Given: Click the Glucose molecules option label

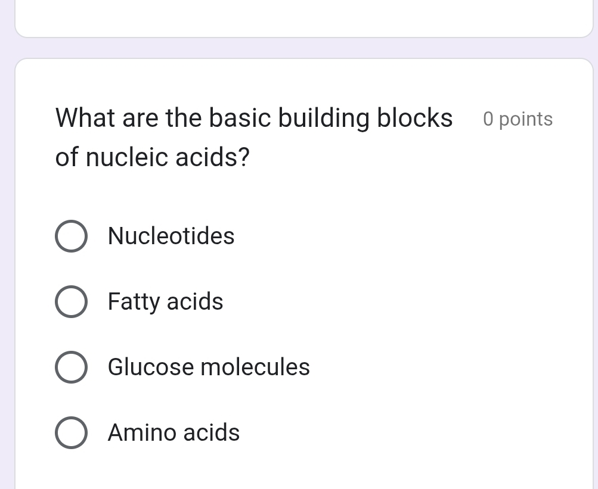Looking at the screenshot, I should (x=208, y=367).
